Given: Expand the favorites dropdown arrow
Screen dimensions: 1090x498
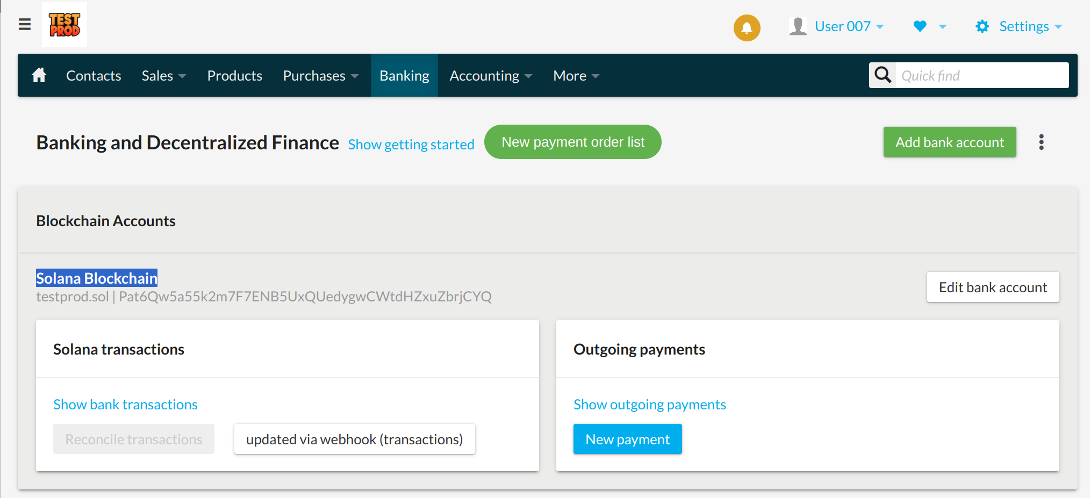Looking at the screenshot, I should (x=943, y=26).
